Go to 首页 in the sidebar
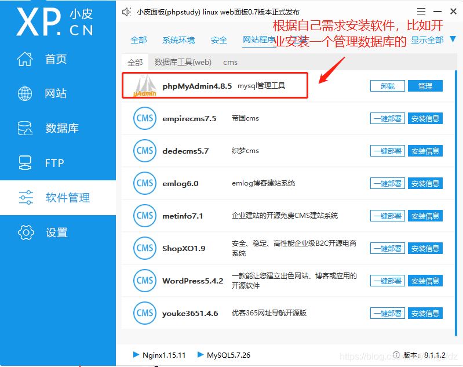 coord(56,59)
